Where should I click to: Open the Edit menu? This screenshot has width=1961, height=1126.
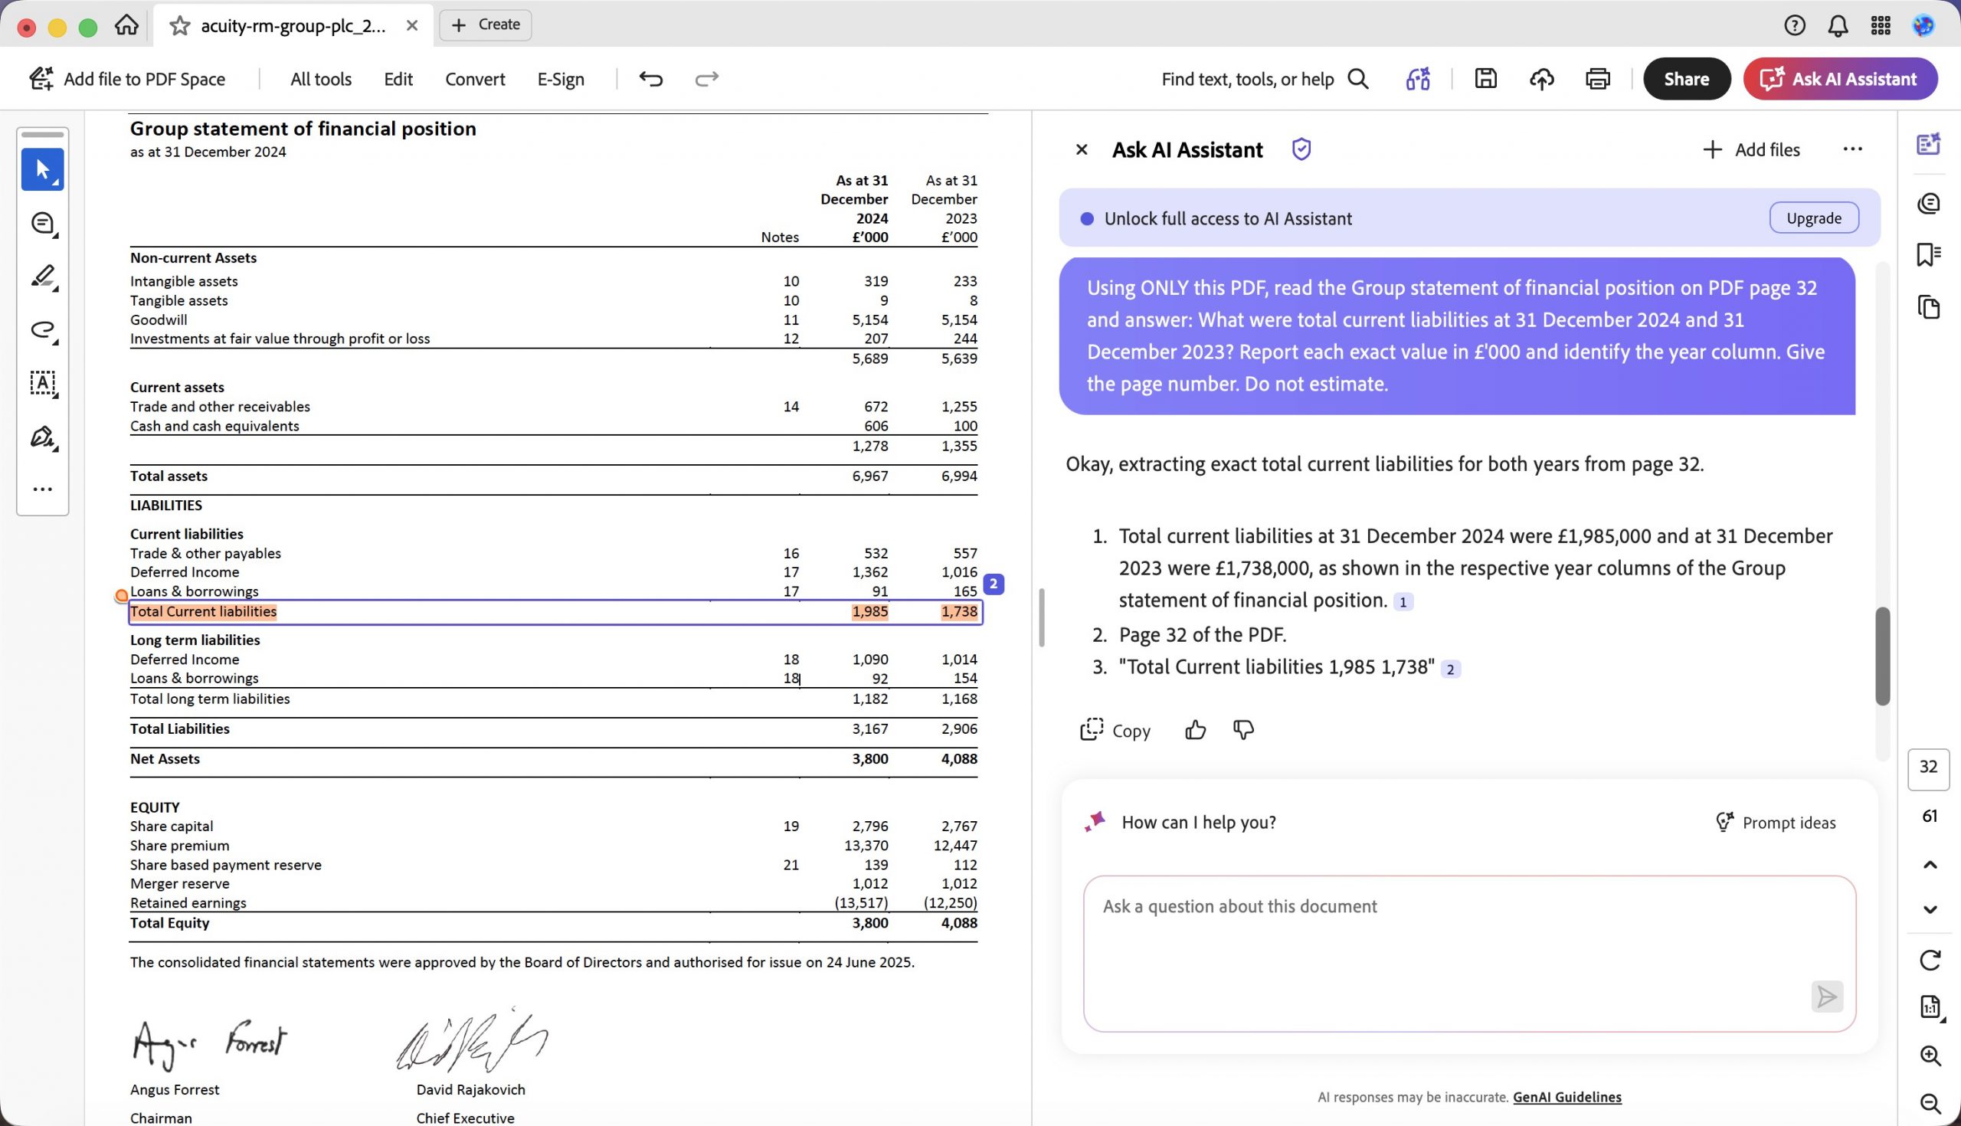(x=398, y=79)
